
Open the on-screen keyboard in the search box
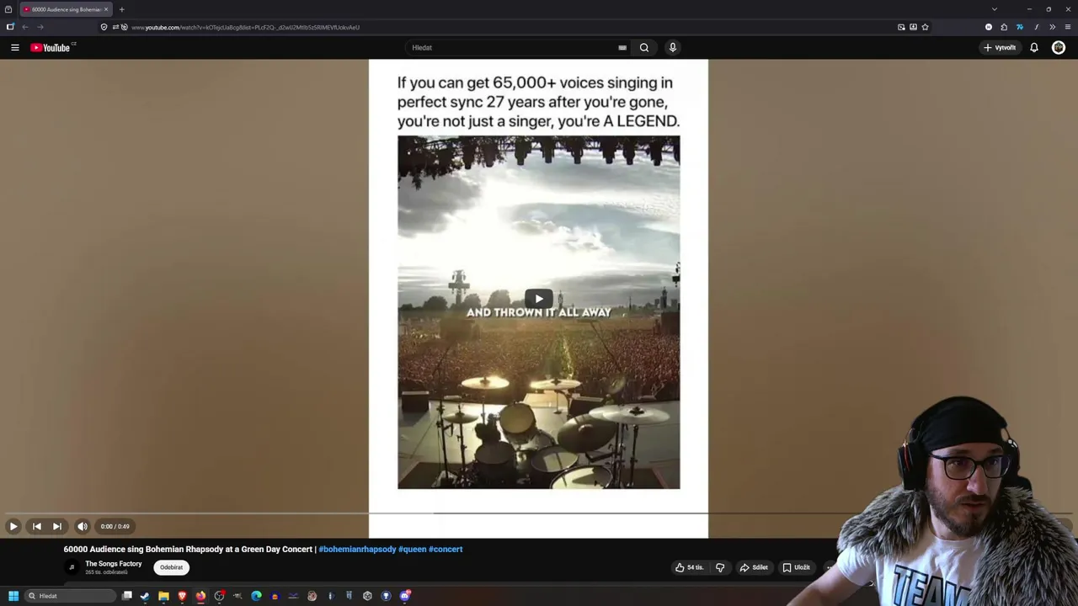tap(622, 48)
